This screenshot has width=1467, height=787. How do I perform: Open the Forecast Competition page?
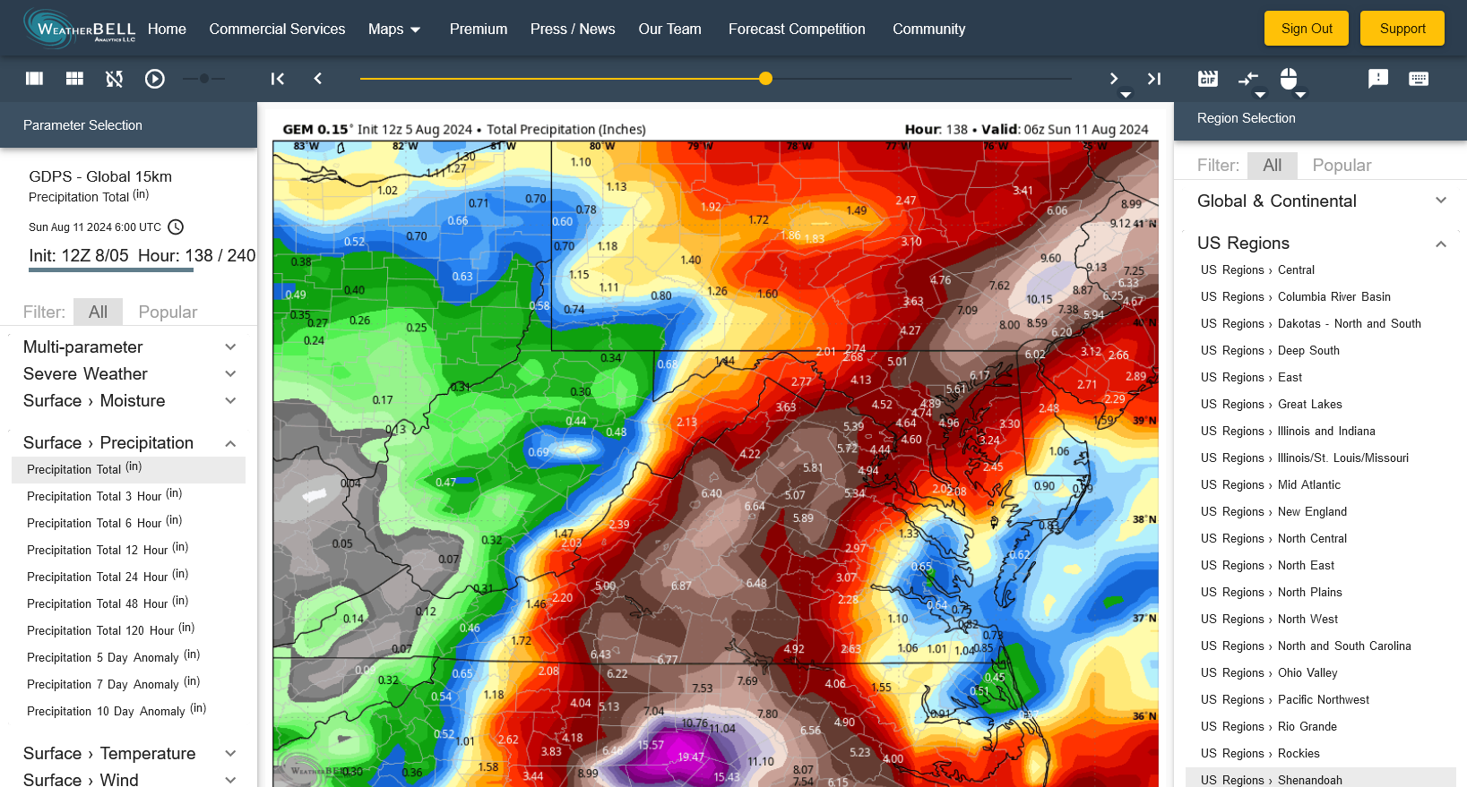(796, 29)
